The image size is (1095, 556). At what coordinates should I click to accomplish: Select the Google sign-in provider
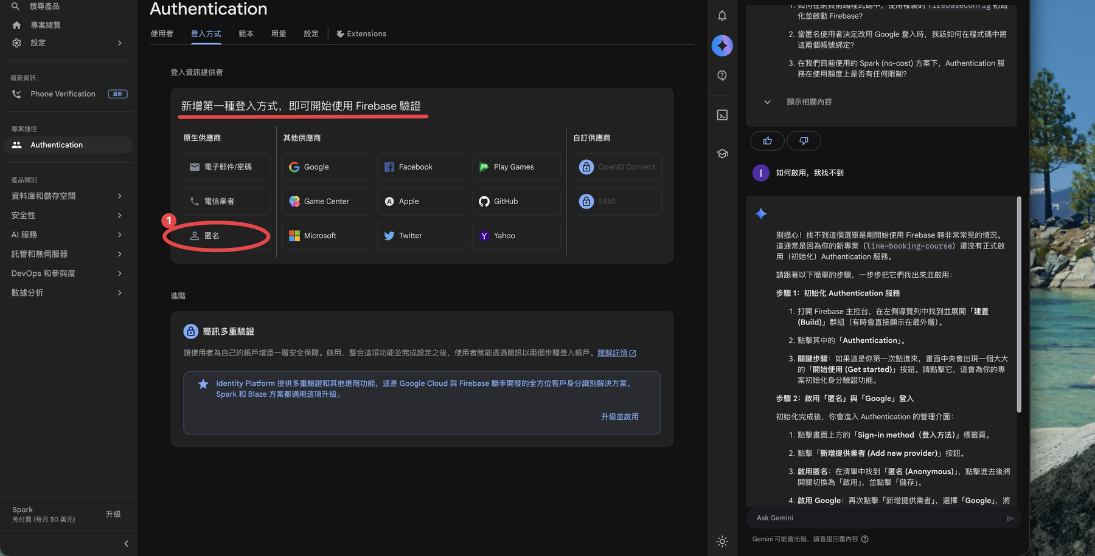(x=326, y=167)
